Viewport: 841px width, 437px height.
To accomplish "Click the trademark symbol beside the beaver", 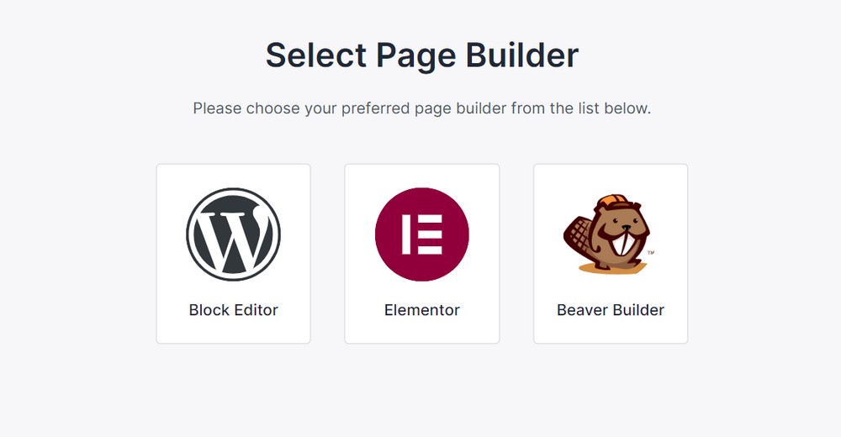I will [651, 252].
